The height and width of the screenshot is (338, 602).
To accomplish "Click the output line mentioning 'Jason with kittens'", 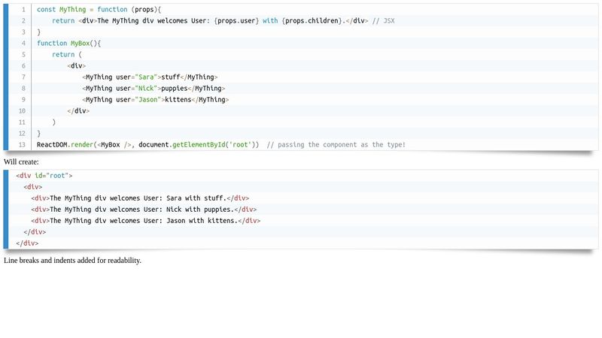I will coord(146,221).
